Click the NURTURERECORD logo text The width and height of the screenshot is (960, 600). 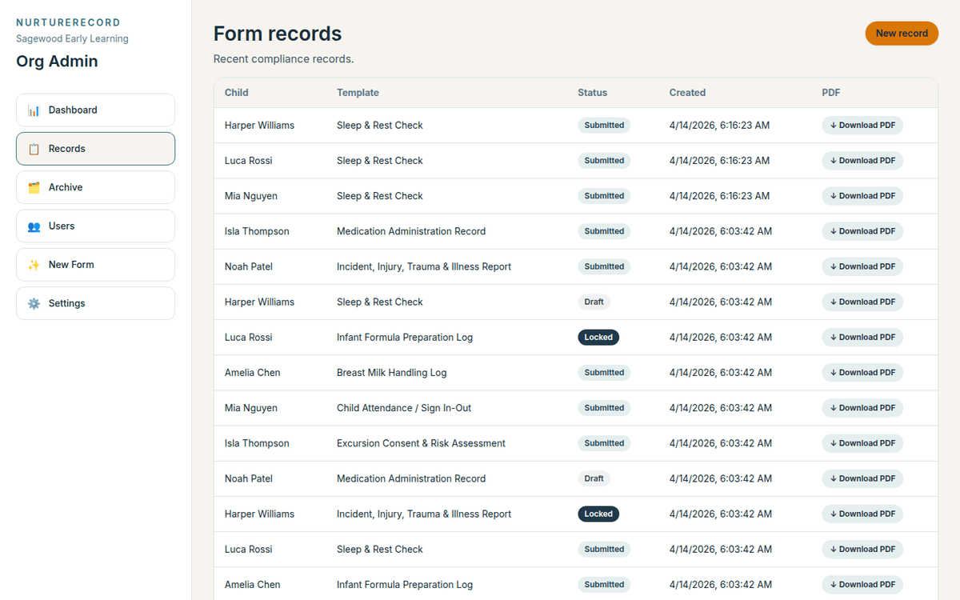[68, 22]
